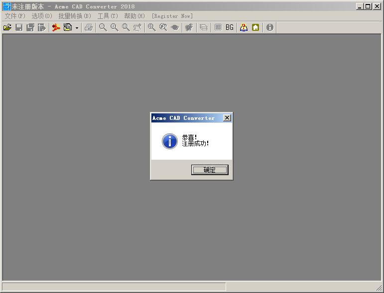This screenshot has width=384, height=293.
Task: Click the Save As double-disk icon
Action: [30, 27]
